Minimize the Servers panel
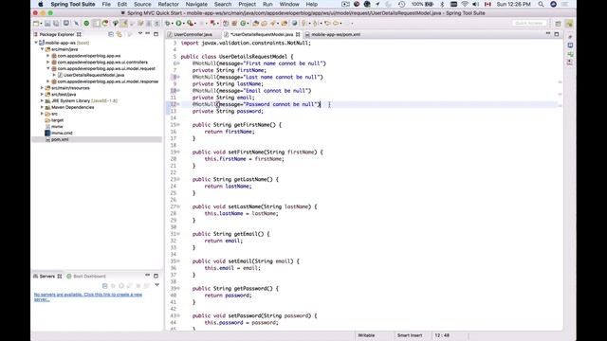 [x=148, y=276]
